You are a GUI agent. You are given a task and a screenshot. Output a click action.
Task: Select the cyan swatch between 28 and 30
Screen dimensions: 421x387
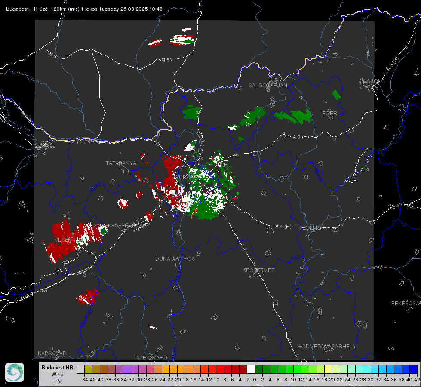pos(367,369)
